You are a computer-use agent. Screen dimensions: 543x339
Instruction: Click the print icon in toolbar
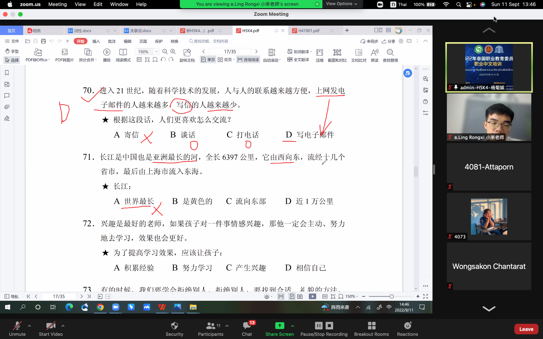pos(43,41)
